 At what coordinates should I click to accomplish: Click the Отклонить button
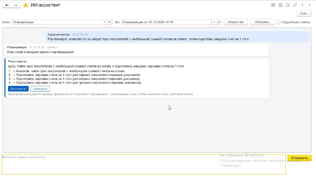click(x=40, y=89)
